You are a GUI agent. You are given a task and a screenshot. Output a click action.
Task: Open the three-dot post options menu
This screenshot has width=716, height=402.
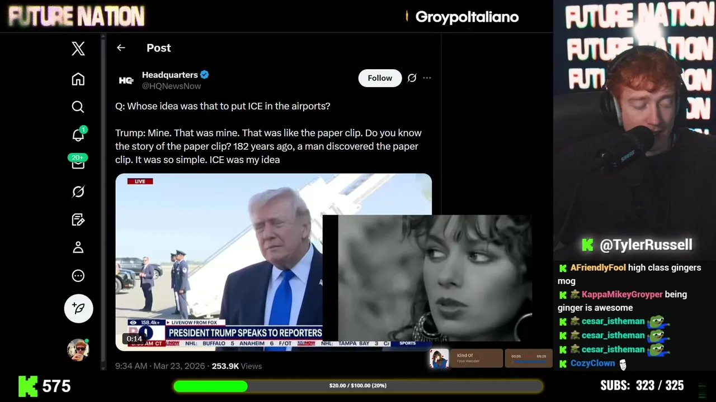(427, 78)
